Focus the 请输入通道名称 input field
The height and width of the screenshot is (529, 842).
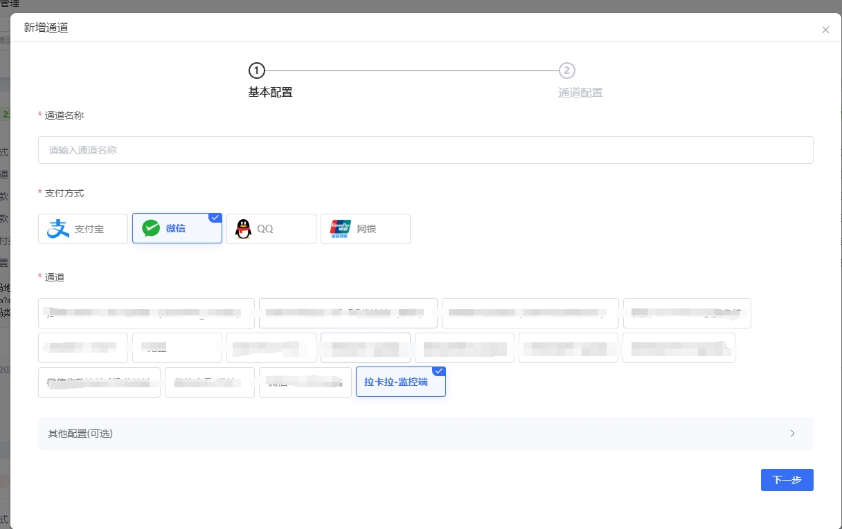click(425, 150)
